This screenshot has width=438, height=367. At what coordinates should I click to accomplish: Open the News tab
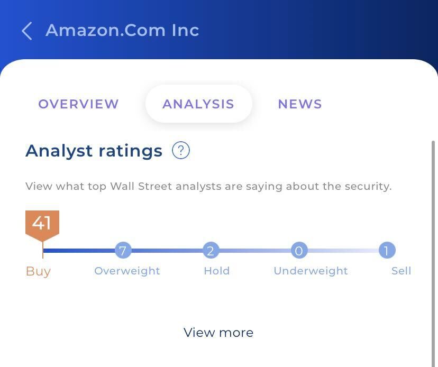[300, 104]
